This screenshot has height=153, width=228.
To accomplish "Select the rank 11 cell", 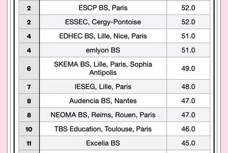I will pos(29,143).
